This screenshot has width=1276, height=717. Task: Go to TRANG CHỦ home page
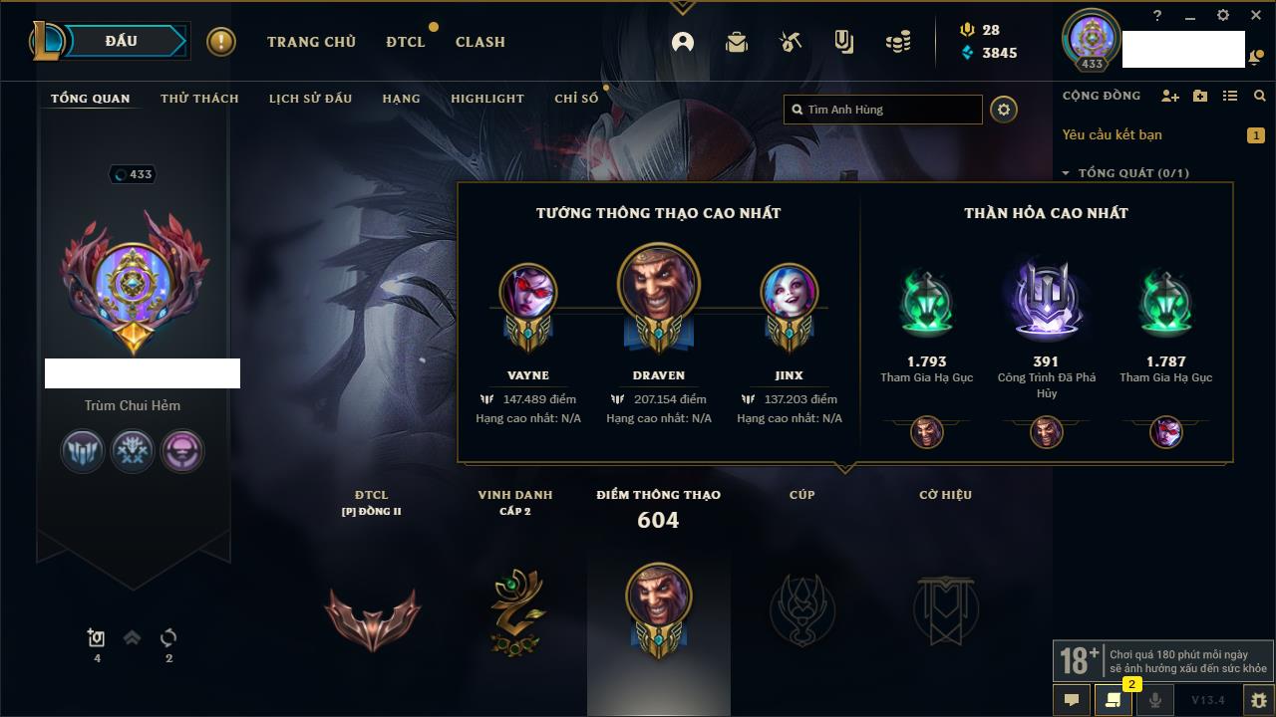coord(311,42)
